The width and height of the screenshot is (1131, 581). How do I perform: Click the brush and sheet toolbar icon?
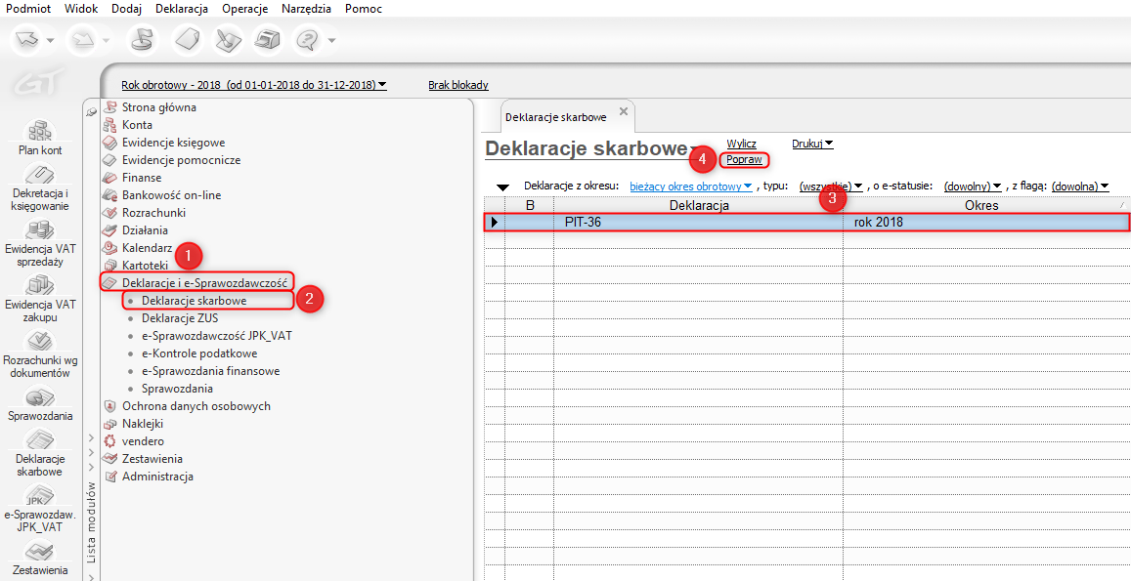pos(227,40)
